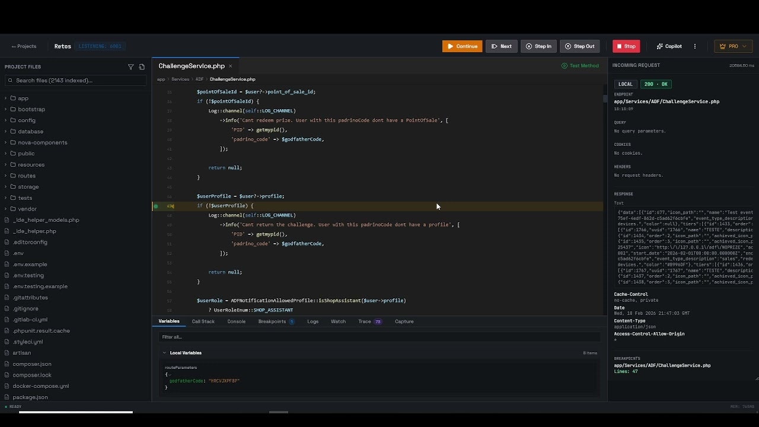Open the Copilot assistant
The height and width of the screenshot is (427, 759).
[x=669, y=46]
